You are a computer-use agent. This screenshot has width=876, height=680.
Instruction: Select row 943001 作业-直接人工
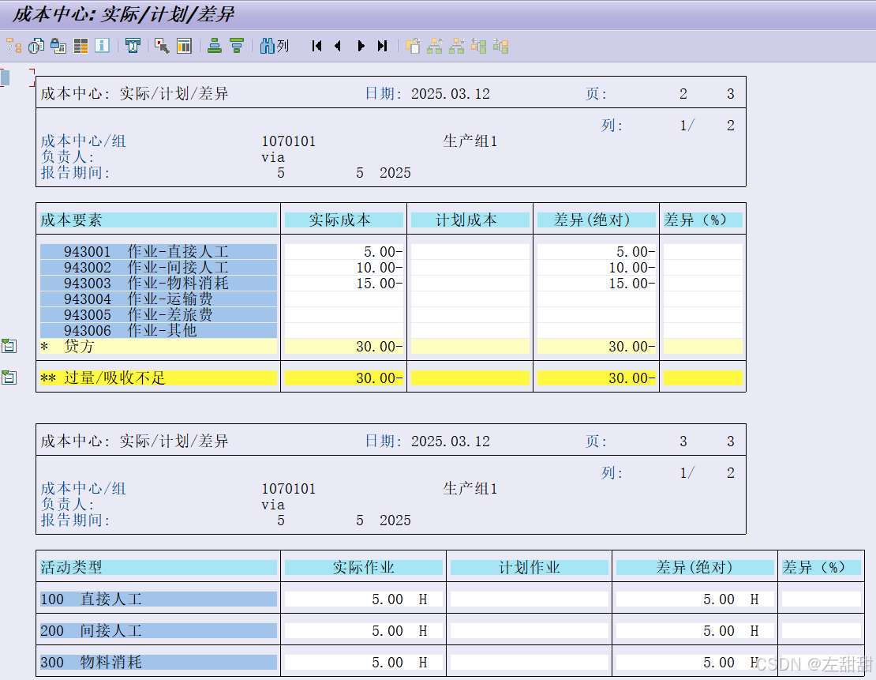159,252
